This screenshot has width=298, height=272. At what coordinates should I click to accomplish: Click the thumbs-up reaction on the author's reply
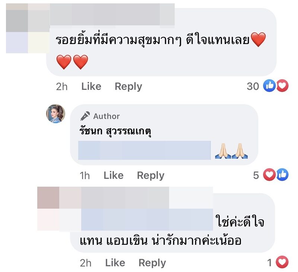coord(282,175)
